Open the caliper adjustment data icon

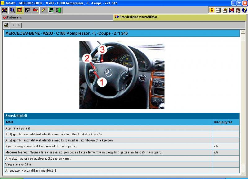(x=28, y=10)
